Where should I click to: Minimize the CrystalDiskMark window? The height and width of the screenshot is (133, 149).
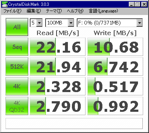coord(131,4)
